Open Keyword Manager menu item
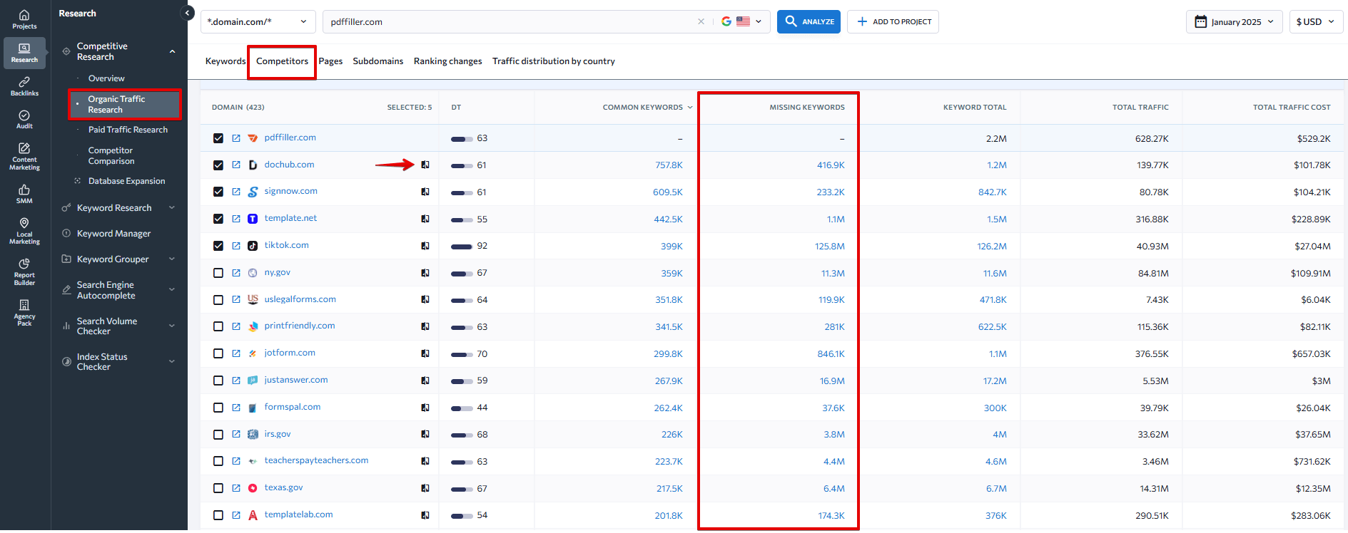This screenshot has height=533, width=1348. [x=113, y=234]
